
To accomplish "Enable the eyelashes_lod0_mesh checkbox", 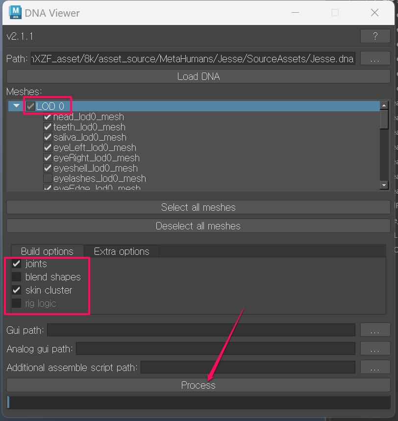I will [48, 178].
